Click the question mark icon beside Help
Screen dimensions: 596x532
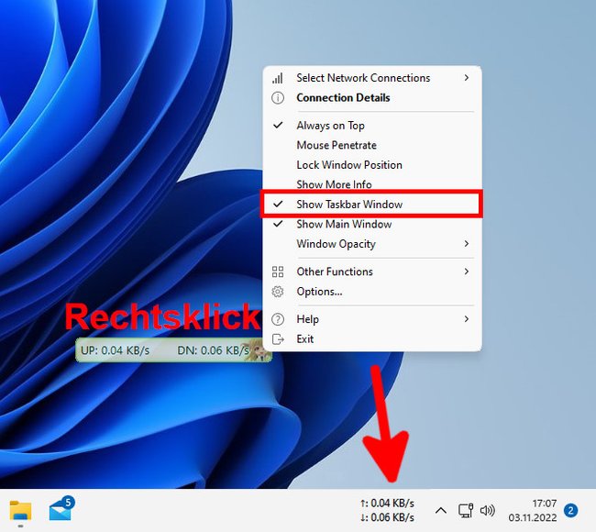point(278,319)
